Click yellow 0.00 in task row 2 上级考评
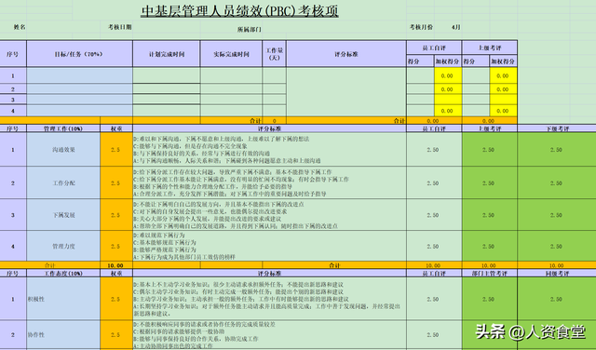The height and width of the screenshot is (350, 596). click(x=504, y=89)
